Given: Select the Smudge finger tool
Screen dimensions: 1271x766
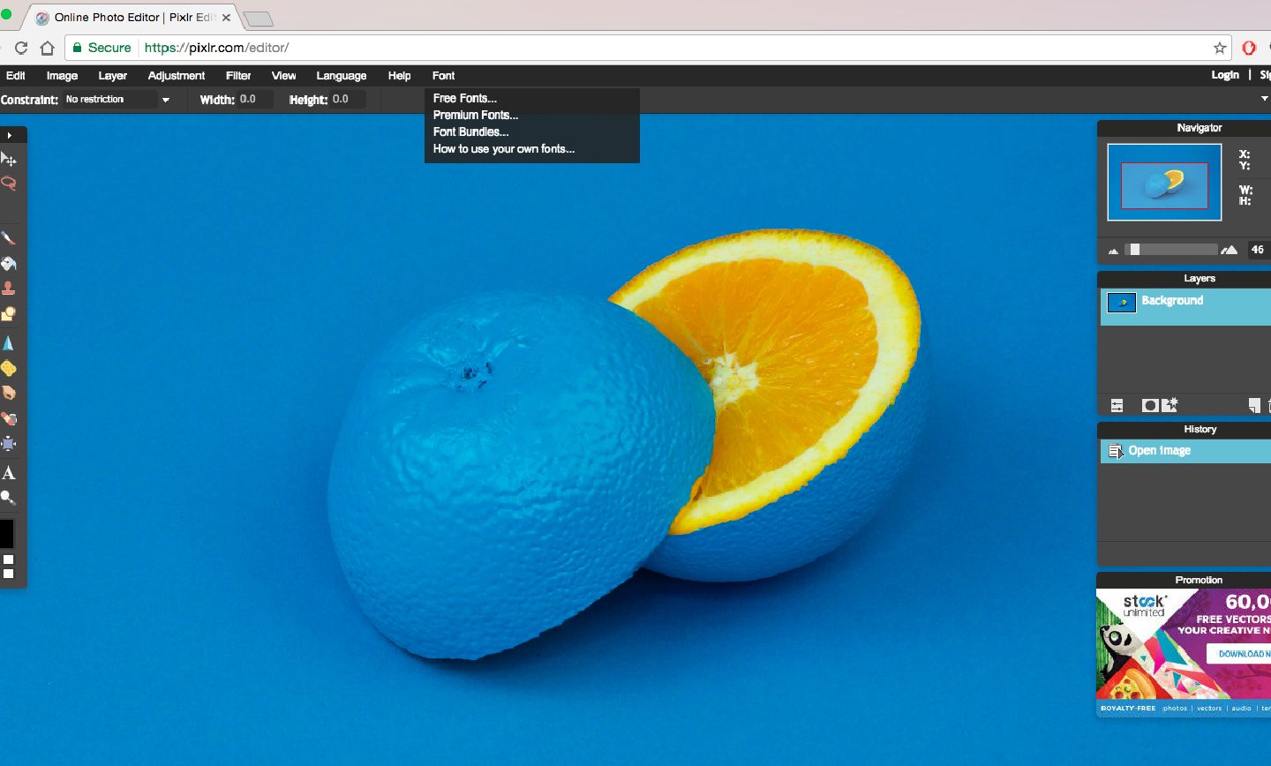Looking at the screenshot, I should click(x=9, y=393).
